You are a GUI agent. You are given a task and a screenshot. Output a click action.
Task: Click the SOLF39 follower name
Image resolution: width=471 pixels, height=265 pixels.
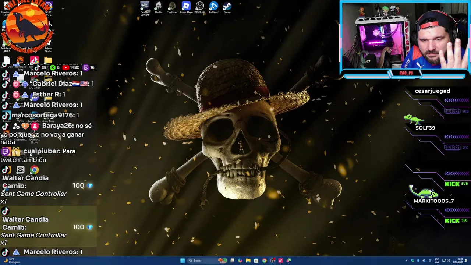pyautogui.click(x=425, y=128)
